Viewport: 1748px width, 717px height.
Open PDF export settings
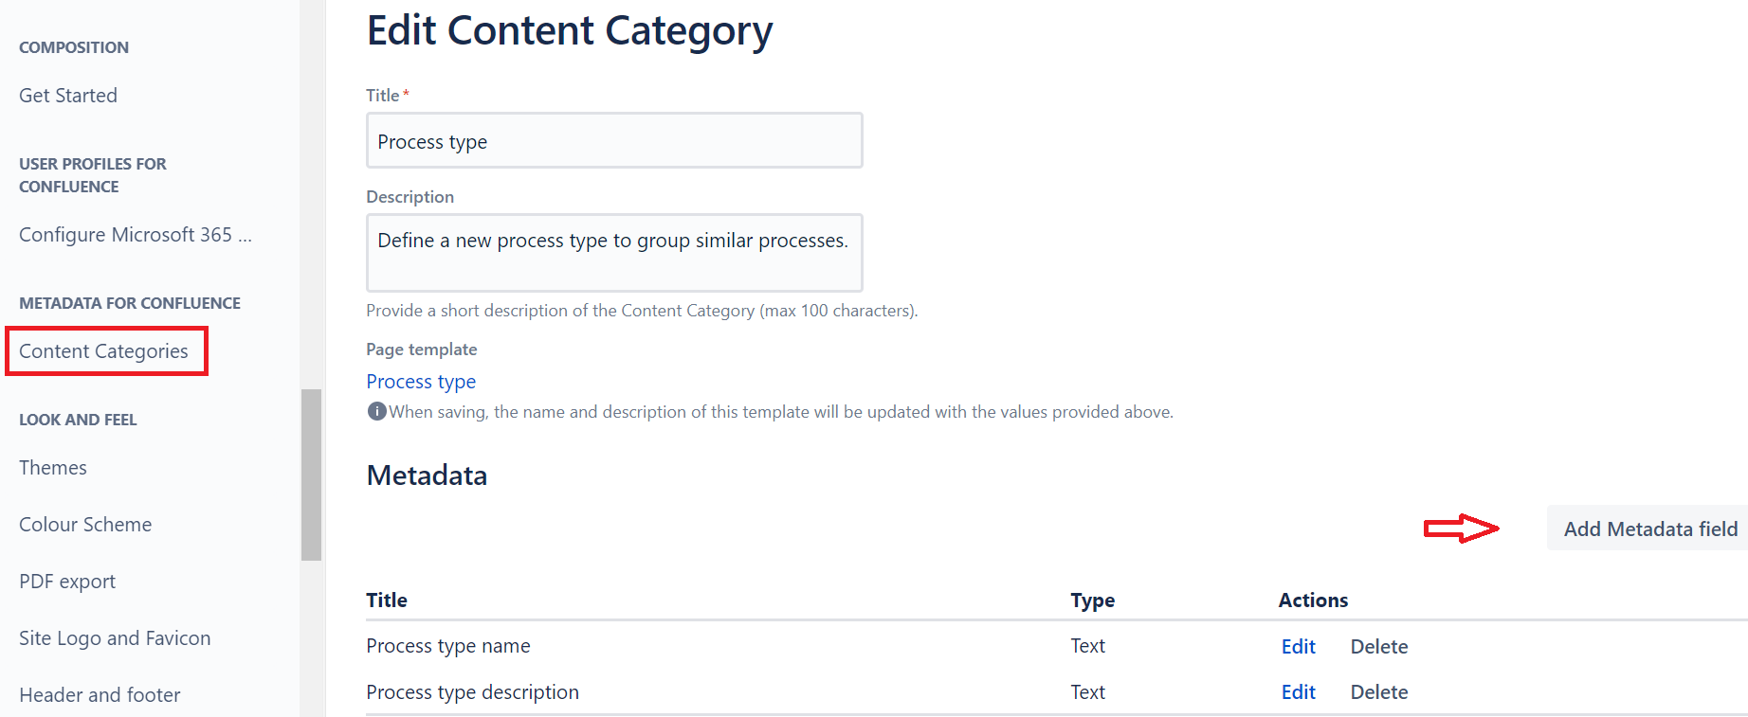(67, 582)
